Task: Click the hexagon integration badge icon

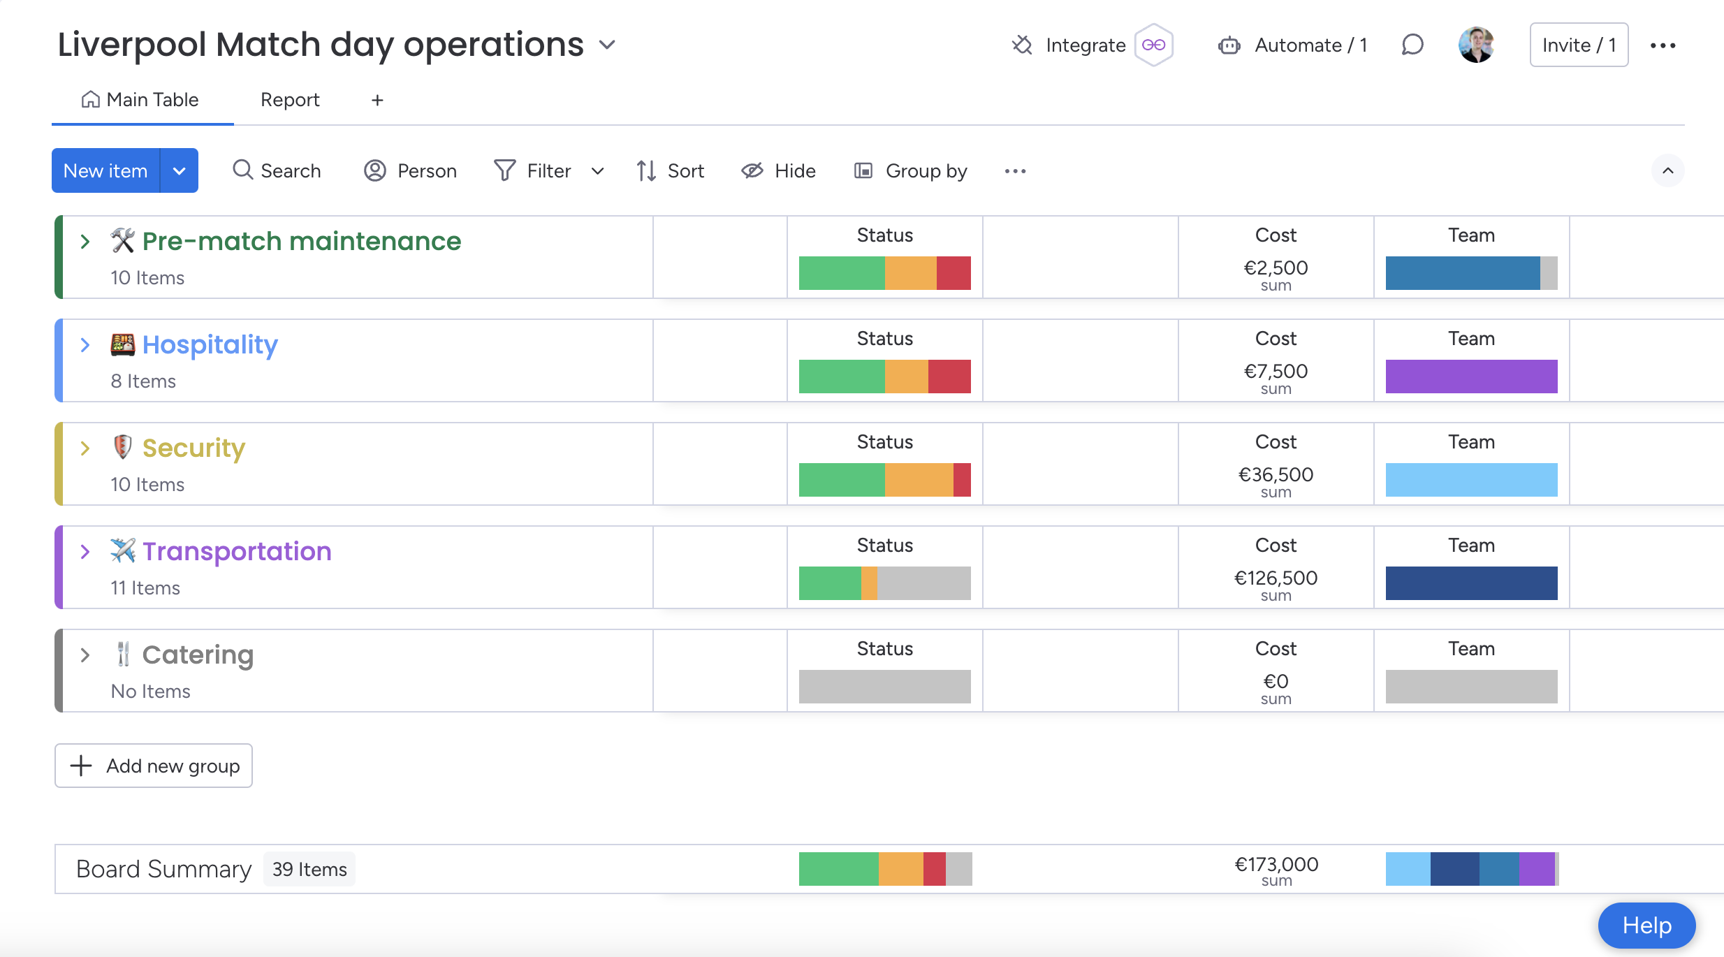Action: (x=1153, y=45)
